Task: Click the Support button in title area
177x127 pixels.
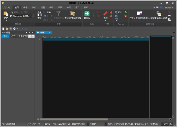Action: [169, 7]
